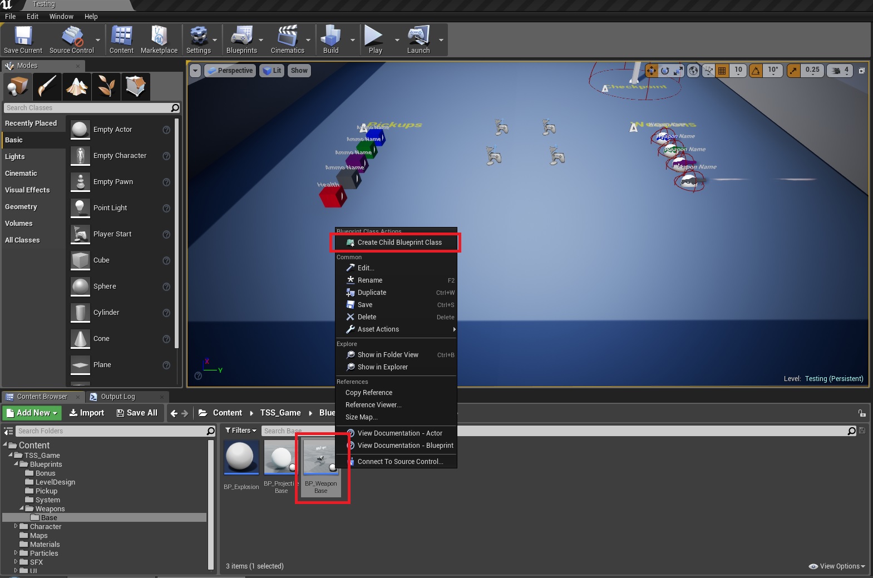Viewport: 873px width, 578px height.
Task: Switch to the Output Log tab
Action: 117,397
